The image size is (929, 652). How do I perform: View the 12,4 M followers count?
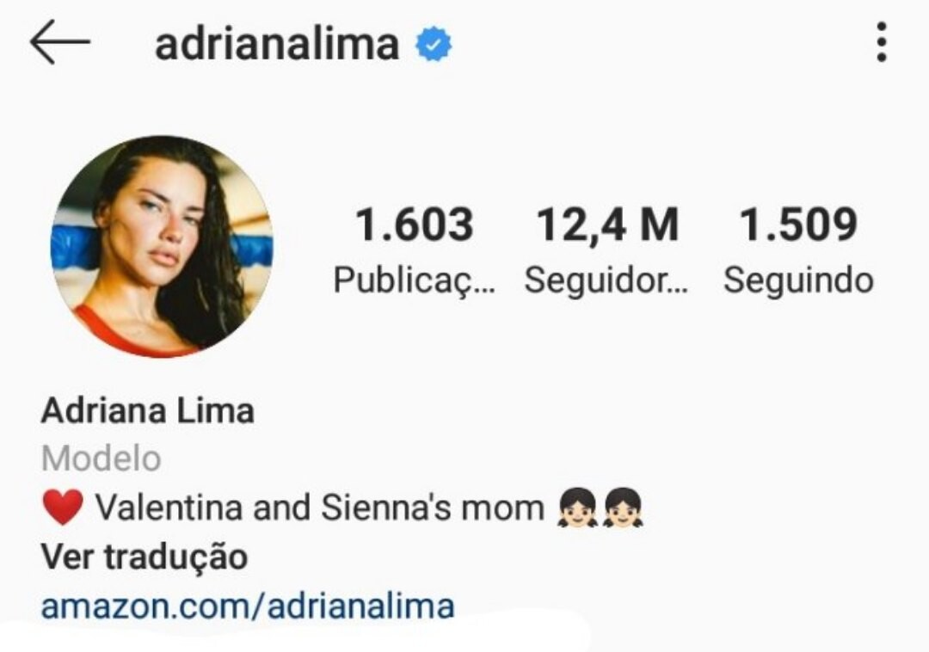(607, 225)
